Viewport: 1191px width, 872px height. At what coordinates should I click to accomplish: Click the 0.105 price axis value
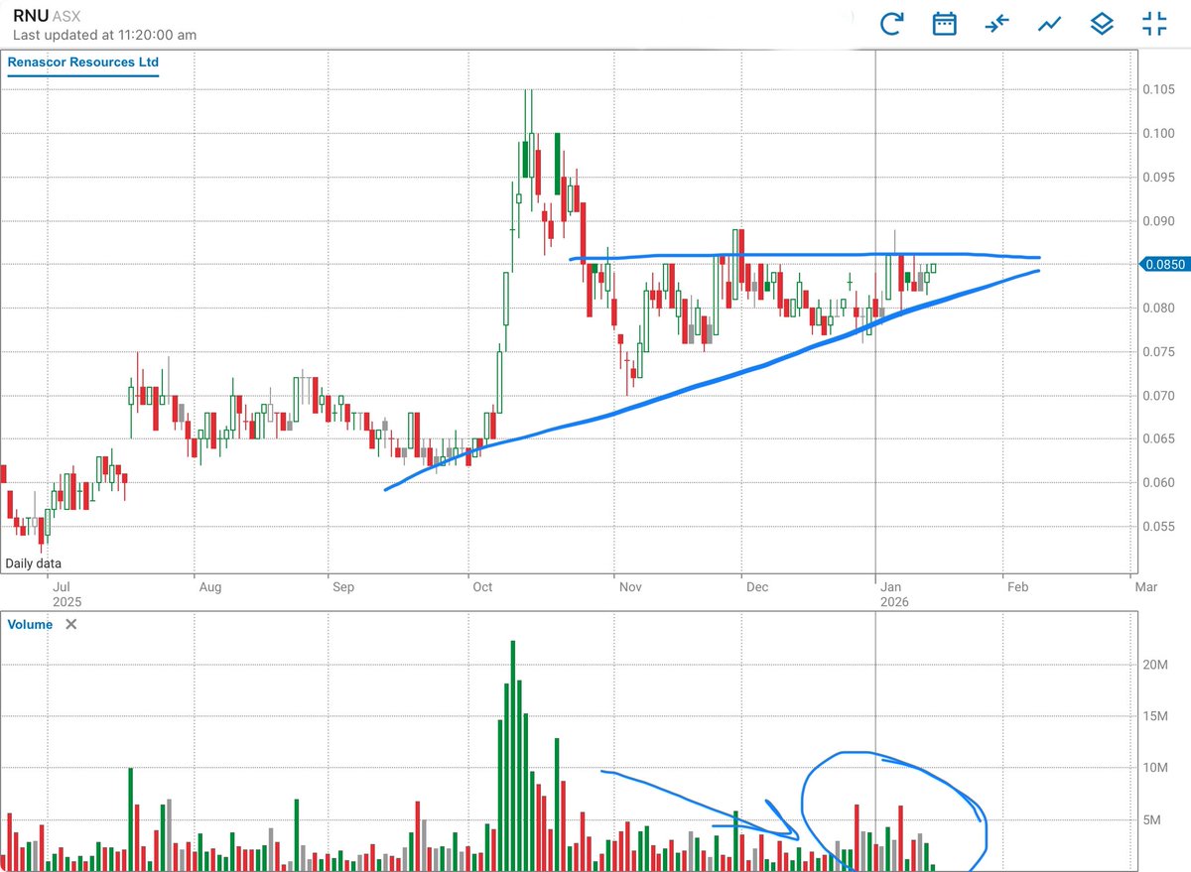[x=1159, y=89]
